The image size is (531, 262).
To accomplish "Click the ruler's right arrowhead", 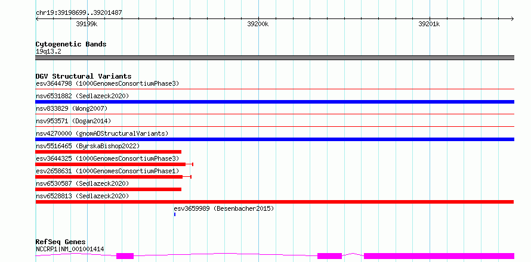I will (x=513, y=18).
